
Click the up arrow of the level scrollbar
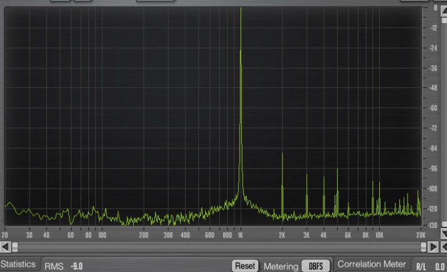click(x=444, y=11)
